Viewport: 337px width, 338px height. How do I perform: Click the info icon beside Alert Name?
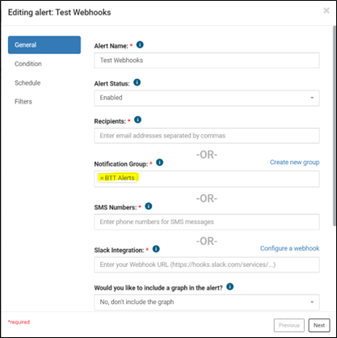[140, 44]
